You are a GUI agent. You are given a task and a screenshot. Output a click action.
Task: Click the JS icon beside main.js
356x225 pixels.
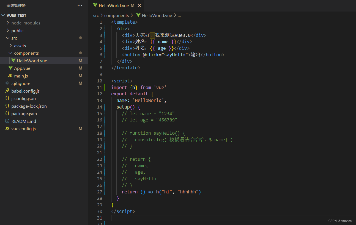tap(10, 76)
